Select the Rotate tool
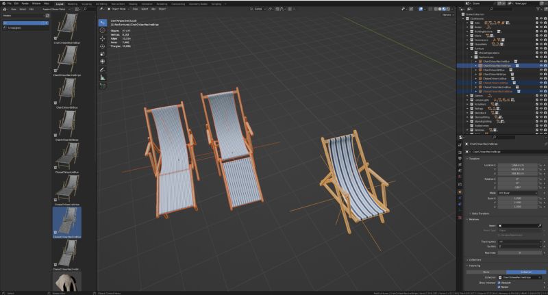 click(102, 46)
